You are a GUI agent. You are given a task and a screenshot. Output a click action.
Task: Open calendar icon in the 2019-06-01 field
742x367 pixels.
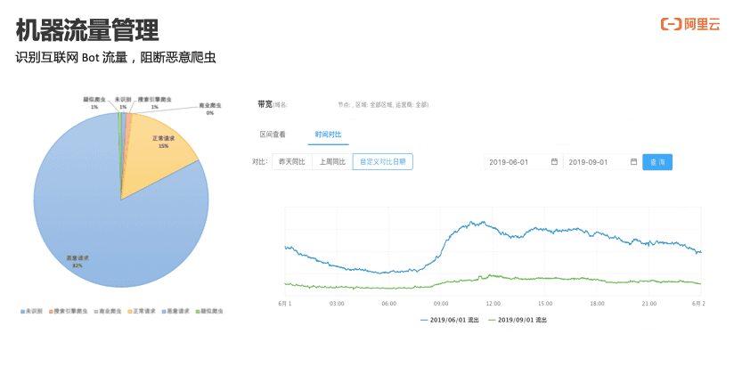(554, 162)
